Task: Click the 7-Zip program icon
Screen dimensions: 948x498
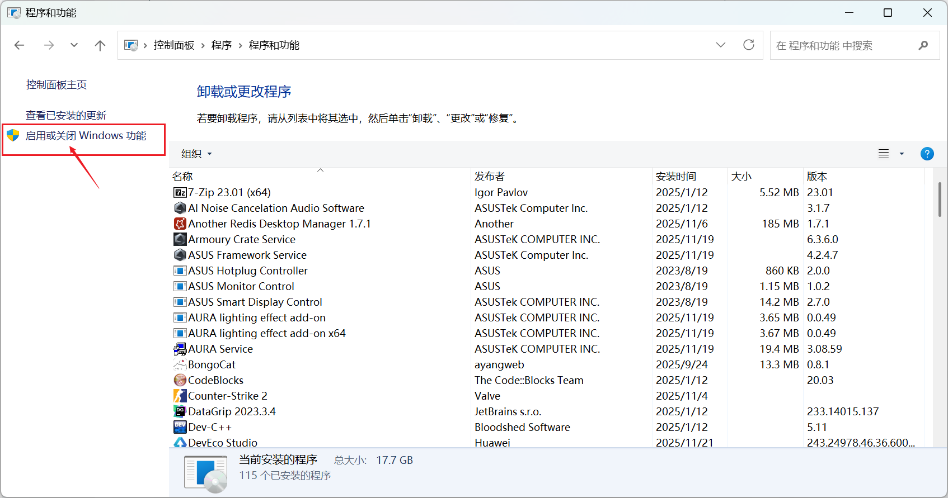Action: (x=180, y=192)
